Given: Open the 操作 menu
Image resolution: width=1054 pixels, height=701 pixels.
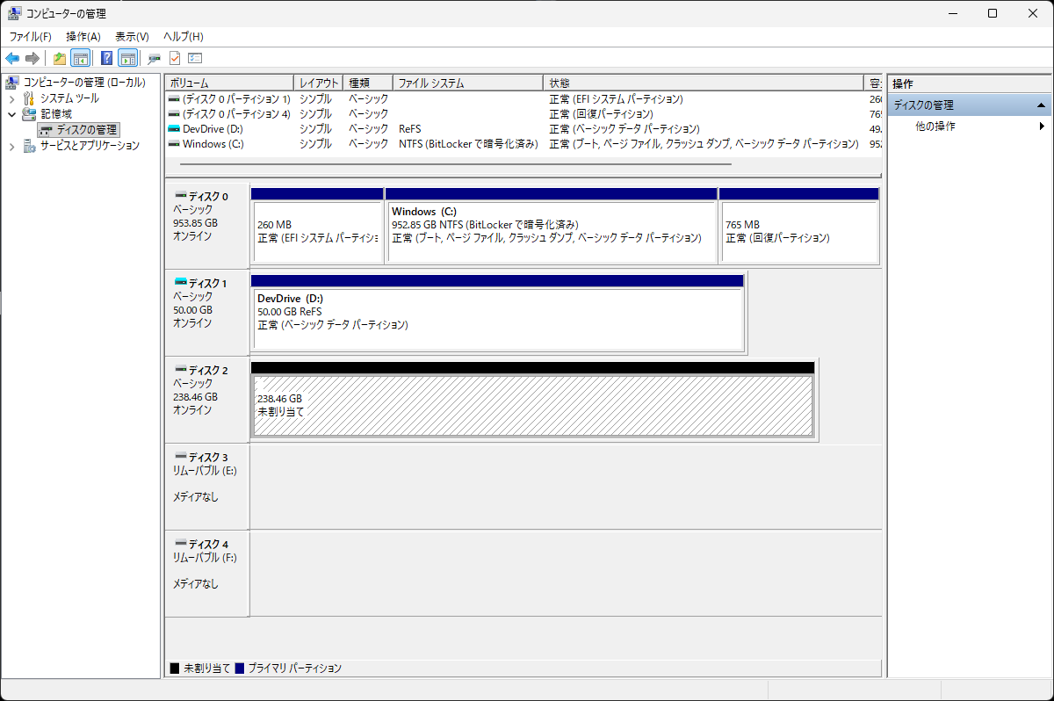Looking at the screenshot, I should (81, 36).
